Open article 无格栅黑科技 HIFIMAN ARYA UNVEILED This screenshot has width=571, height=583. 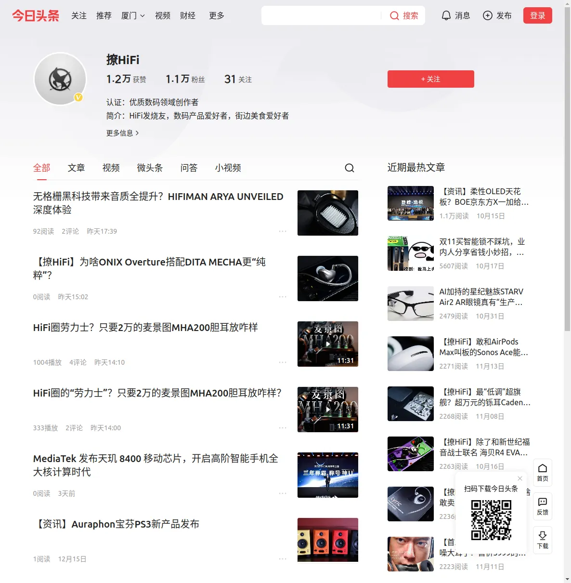click(x=158, y=203)
